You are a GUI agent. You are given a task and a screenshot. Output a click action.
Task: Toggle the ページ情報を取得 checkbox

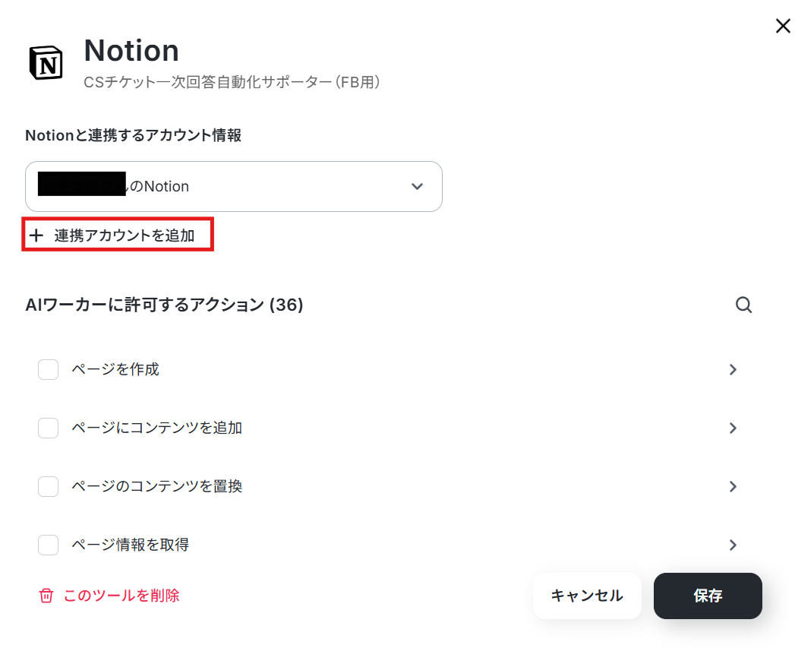[48, 545]
